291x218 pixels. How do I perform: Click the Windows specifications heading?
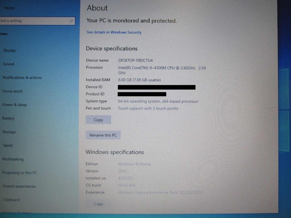coord(115,152)
